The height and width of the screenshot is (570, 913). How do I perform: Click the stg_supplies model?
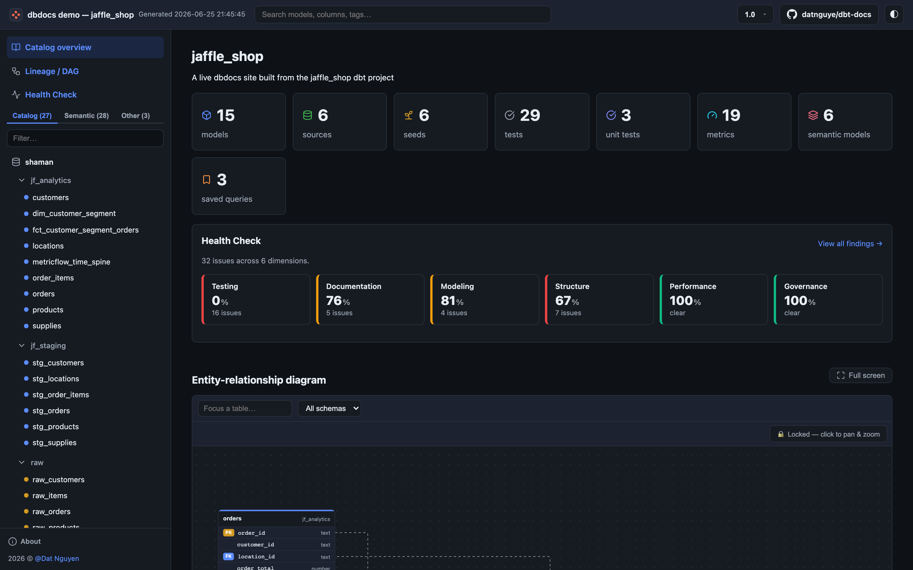point(54,443)
